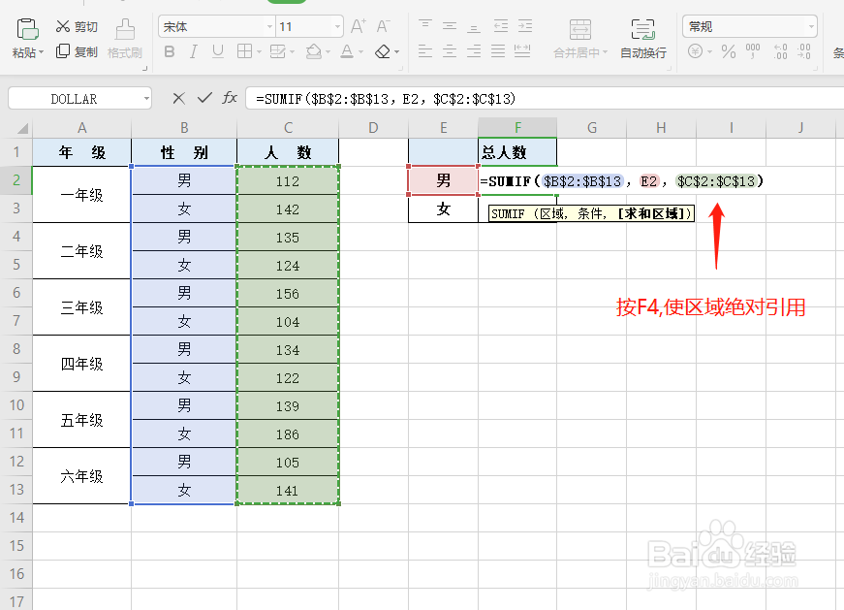844x610 pixels.
Task: Click the header cell 总人数
Action: coord(517,152)
